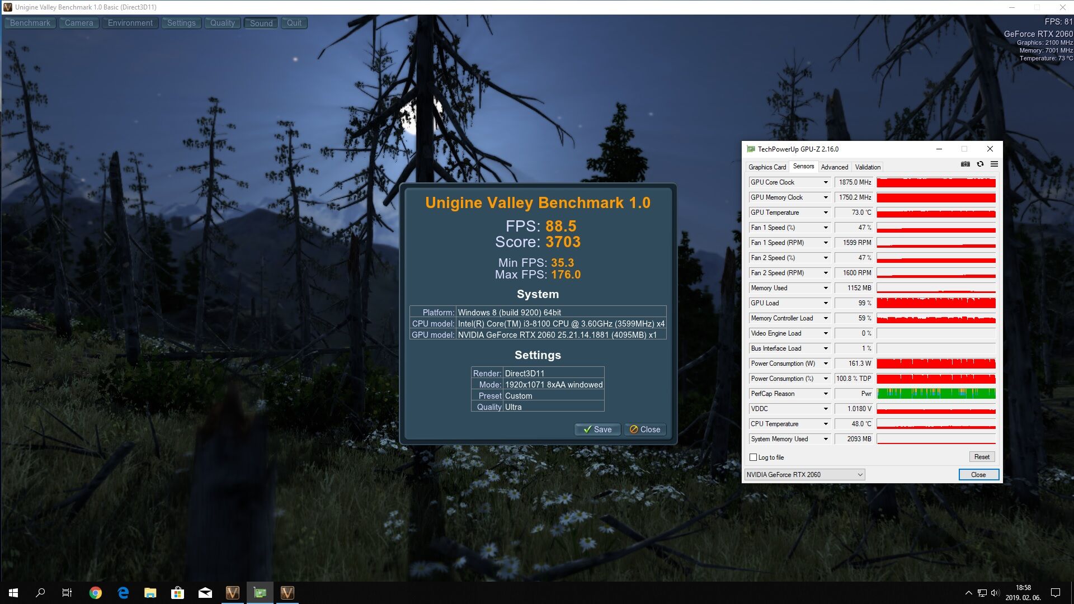Open Action Center notification icon
Screen dimensions: 1074x604
[1056, 593]
